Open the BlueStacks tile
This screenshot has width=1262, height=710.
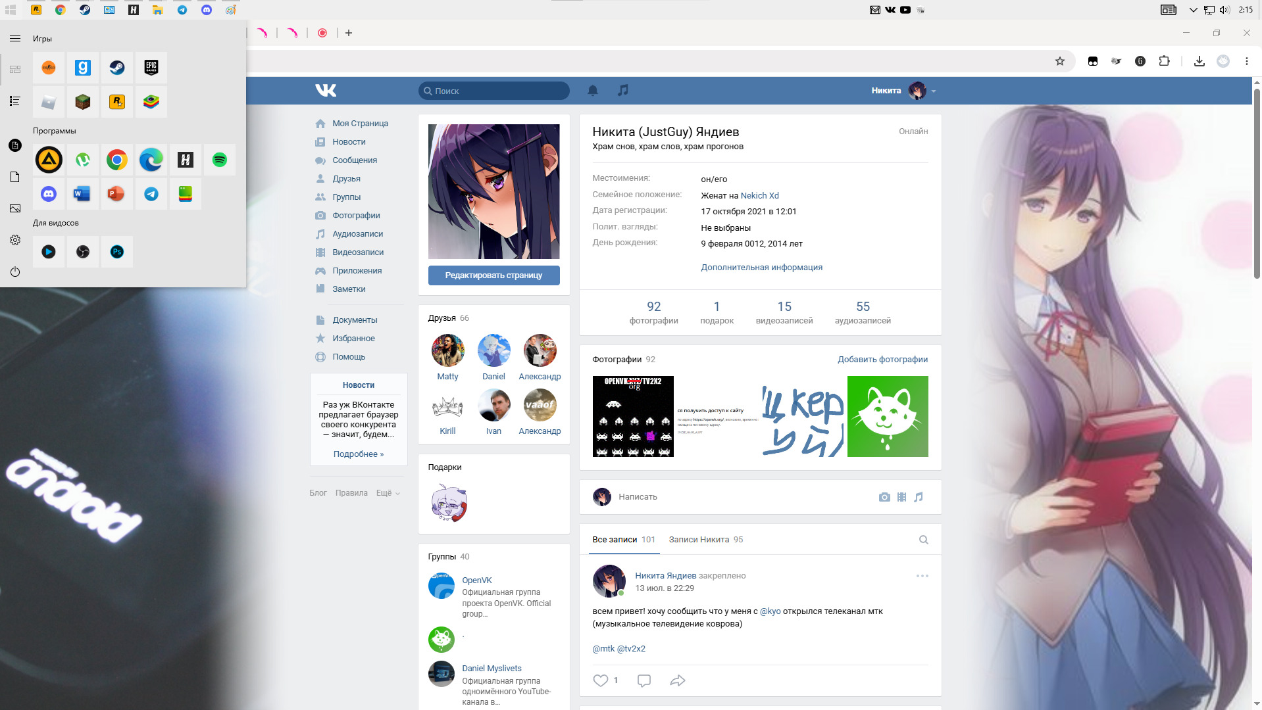click(x=151, y=102)
